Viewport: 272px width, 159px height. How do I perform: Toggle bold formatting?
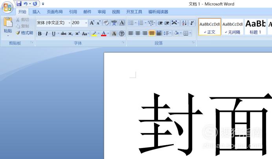(x=40, y=33)
